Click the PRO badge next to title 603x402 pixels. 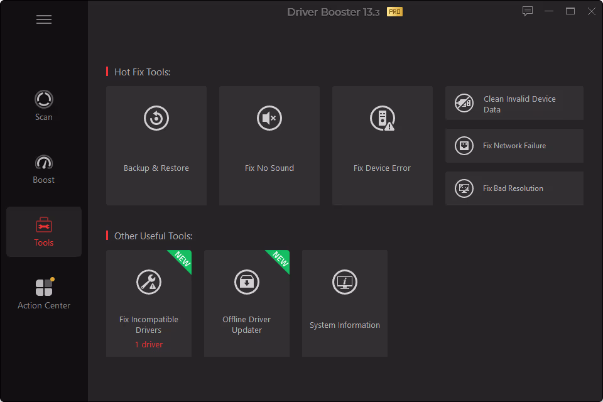394,11
